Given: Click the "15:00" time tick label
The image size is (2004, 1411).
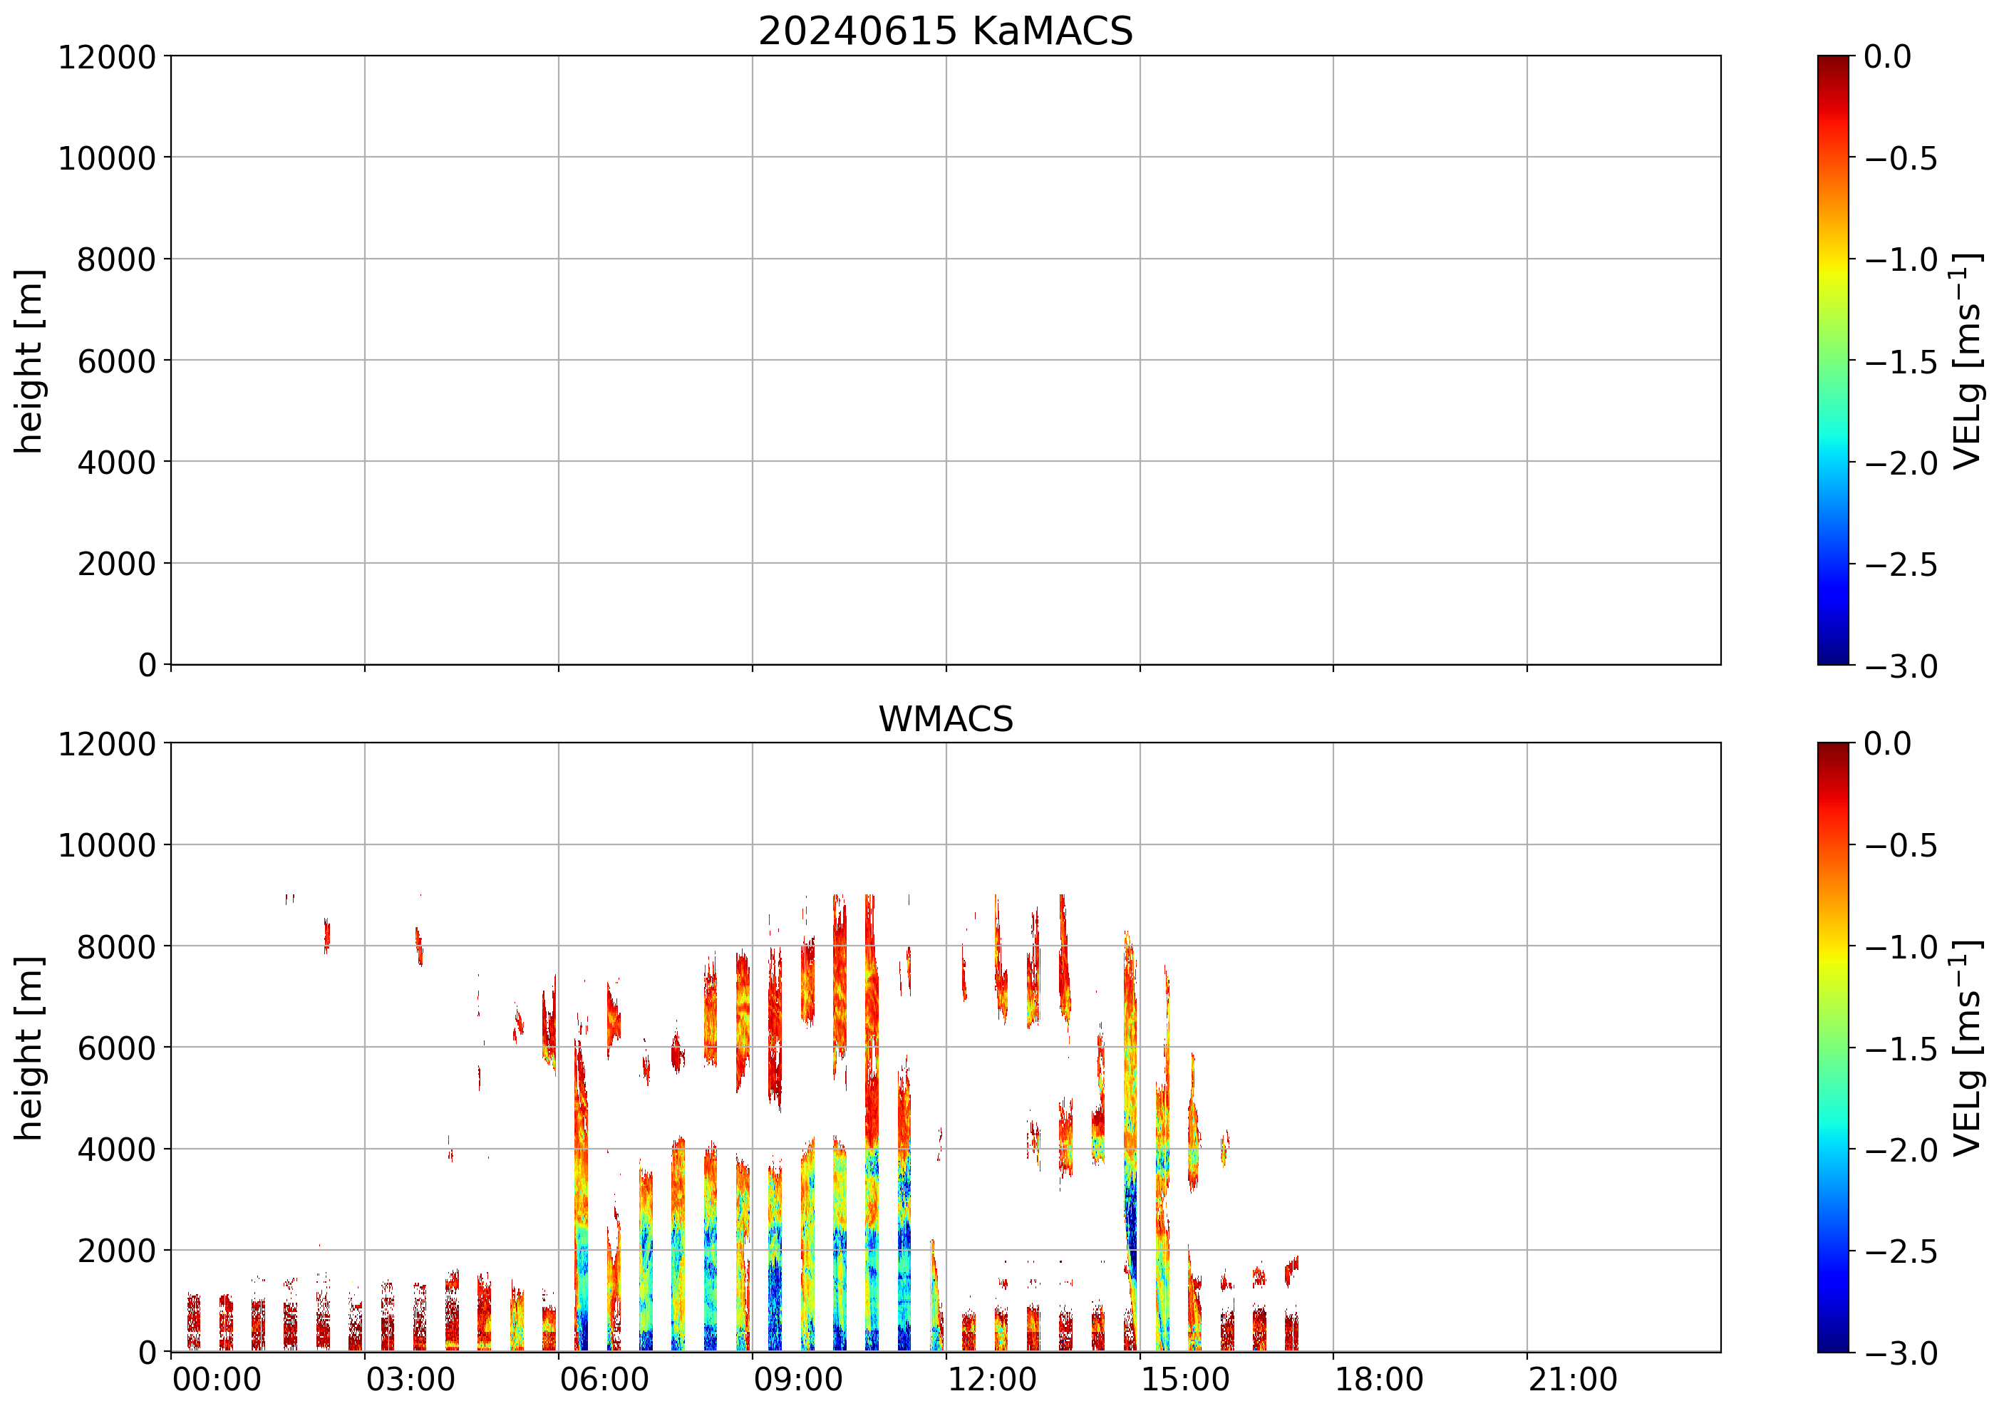Looking at the screenshot, I should pos(1185,1380).
